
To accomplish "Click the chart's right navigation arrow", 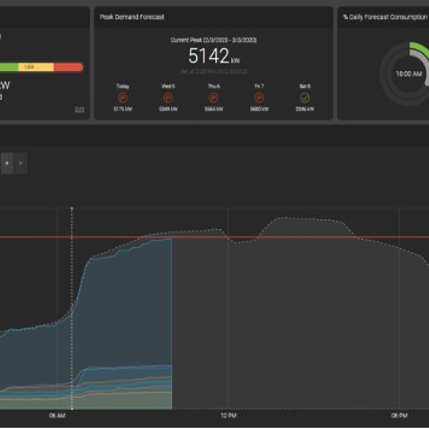I will click(21, 162).
